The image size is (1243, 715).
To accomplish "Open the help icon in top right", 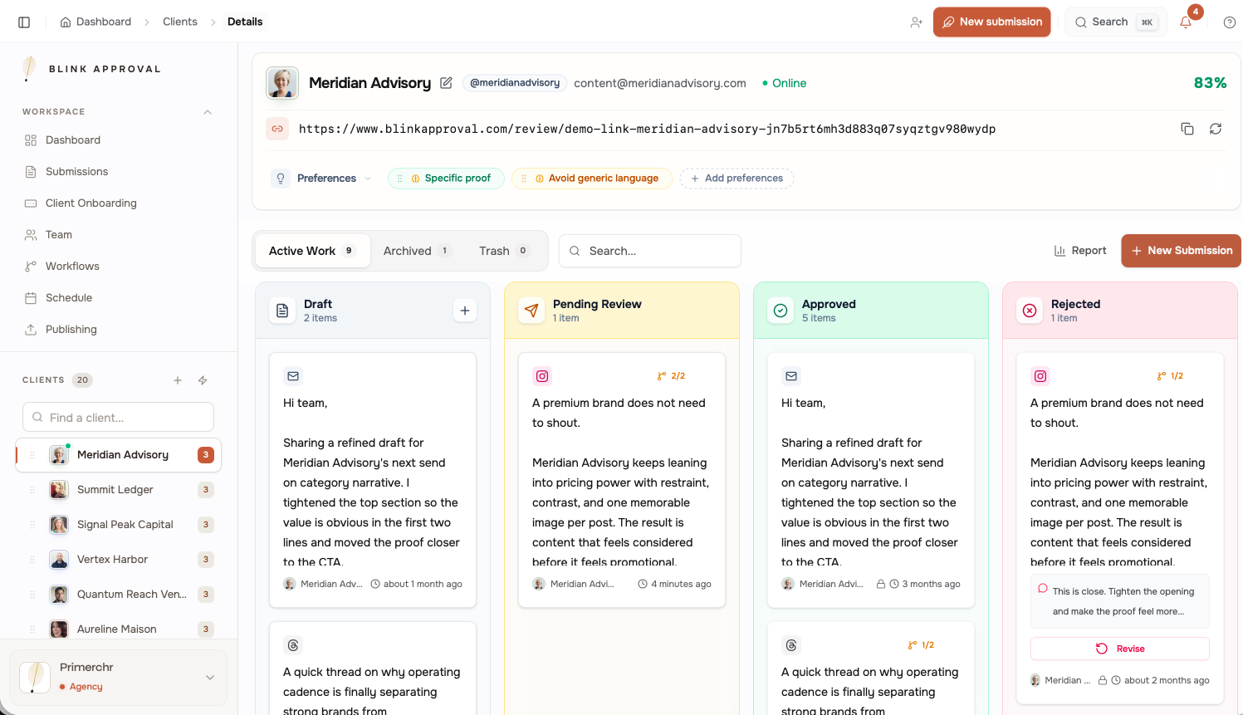I will 1230,22.
